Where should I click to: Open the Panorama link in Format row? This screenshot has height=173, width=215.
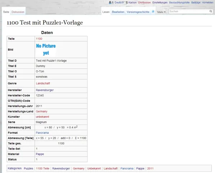pos(42,133)
